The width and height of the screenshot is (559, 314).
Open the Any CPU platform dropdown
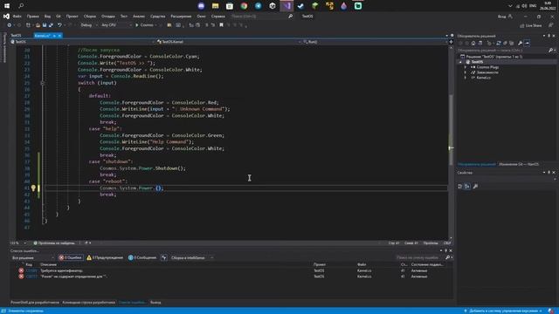click(x=116, y=25)
